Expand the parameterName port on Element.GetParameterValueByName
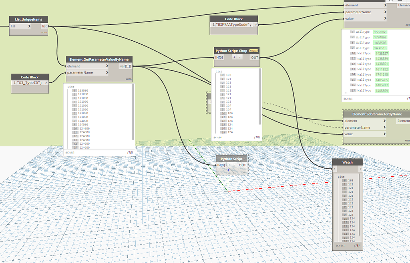Screen dimensions: 410x263 [x=107, y=72]
